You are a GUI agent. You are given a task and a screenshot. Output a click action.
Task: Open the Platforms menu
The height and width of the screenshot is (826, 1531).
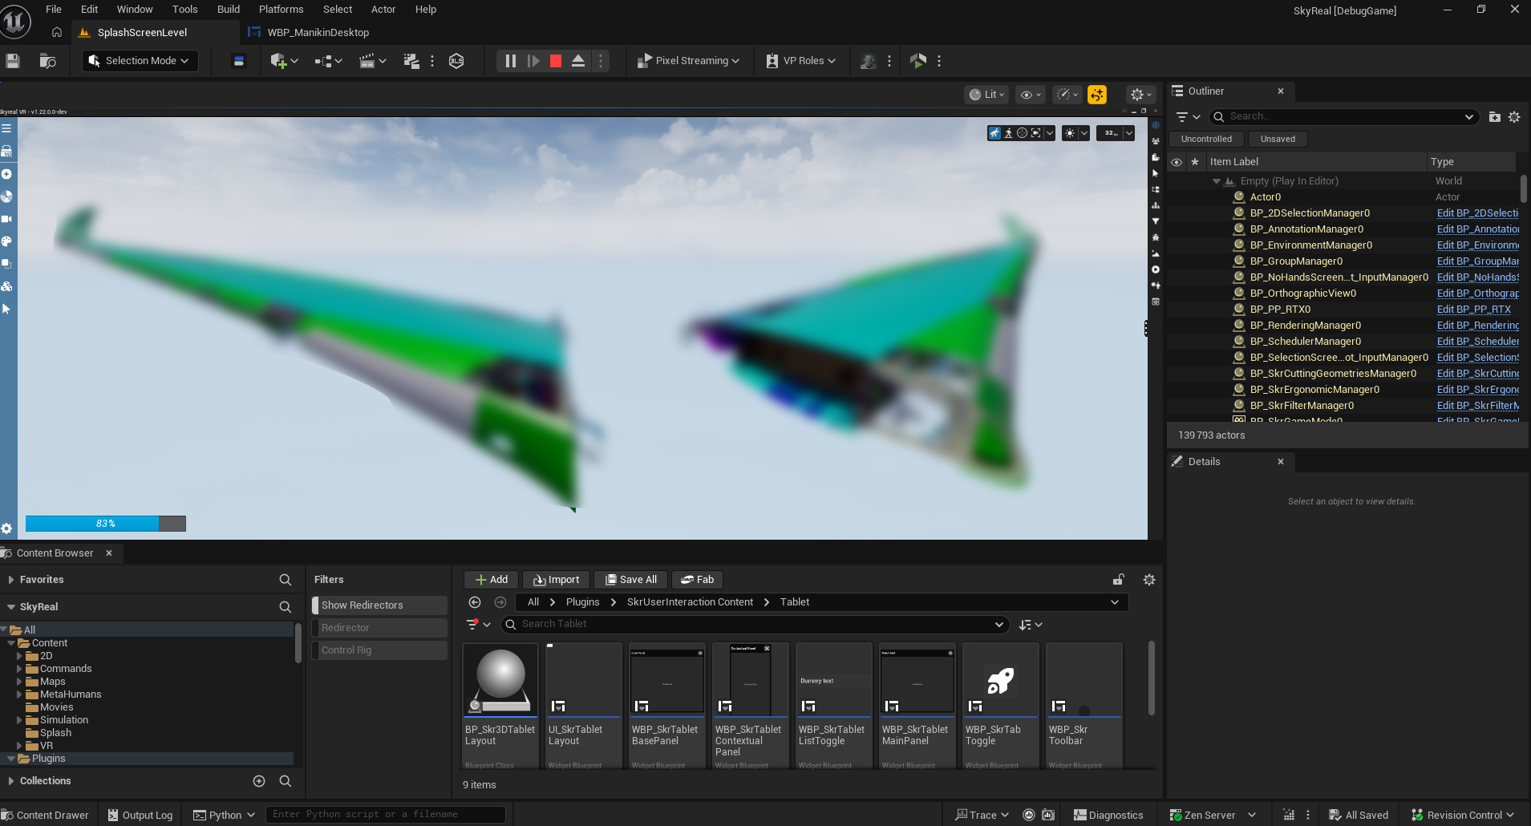pyautogui.click(x=281, y=10)
